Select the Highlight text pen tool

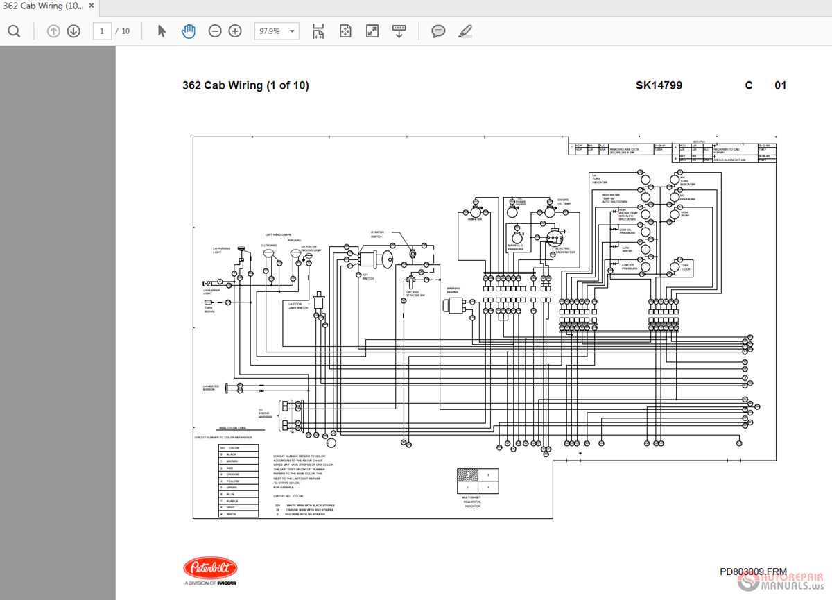click(x=465, y=31)
